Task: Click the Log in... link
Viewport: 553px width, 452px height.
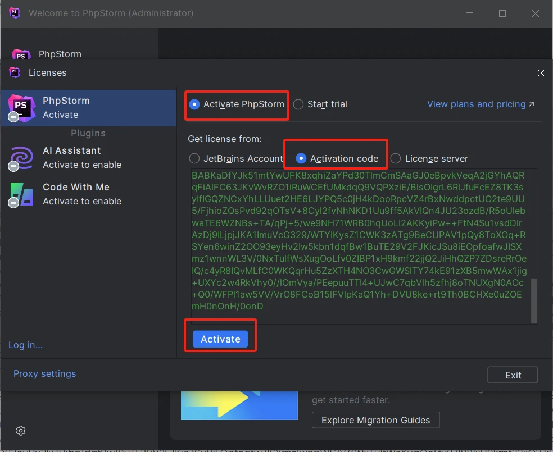Action: [25, 345]
